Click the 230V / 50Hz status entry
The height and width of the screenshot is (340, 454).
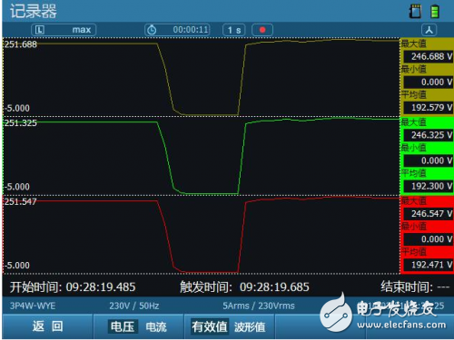134,306
